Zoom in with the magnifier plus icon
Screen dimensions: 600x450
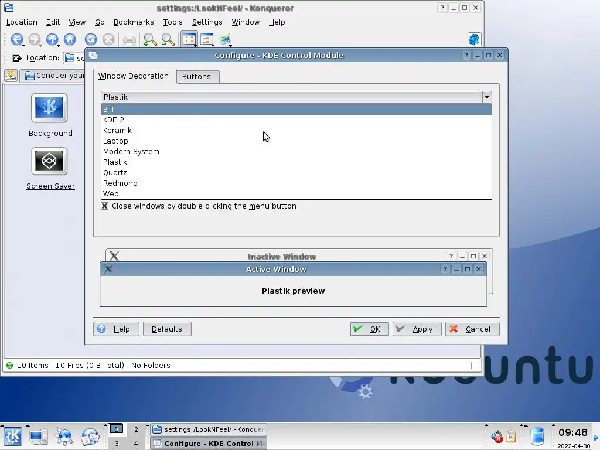tap(150, 39)
